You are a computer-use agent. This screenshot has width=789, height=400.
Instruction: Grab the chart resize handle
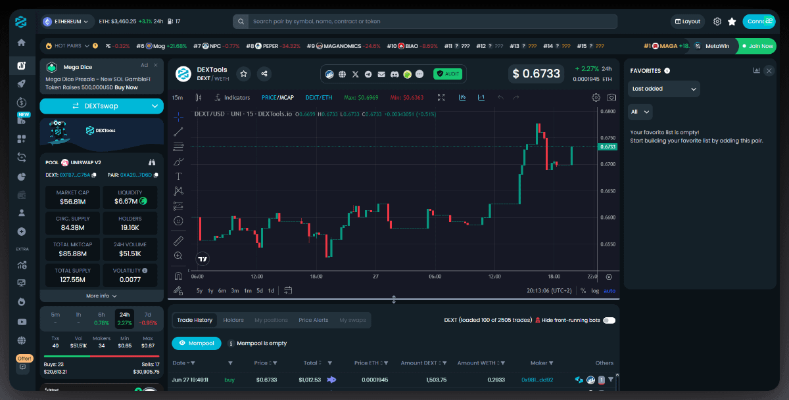tap(394, 300)
